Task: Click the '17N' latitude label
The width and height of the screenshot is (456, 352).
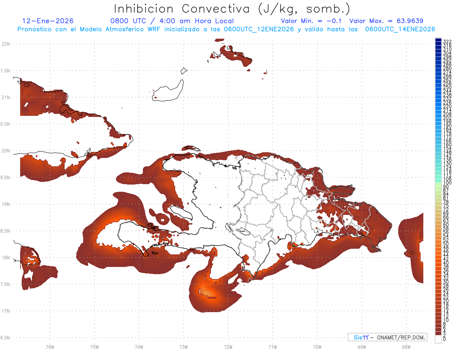Action: pos(5,311)
